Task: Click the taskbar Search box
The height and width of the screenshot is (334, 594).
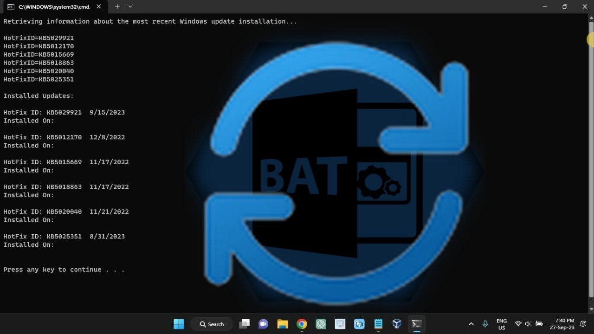Action: [x=212, y=324]
